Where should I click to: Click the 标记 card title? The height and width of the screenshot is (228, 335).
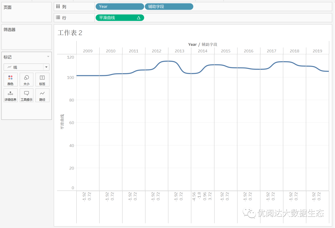click(7, 57)
